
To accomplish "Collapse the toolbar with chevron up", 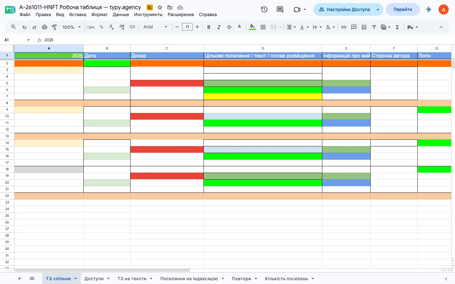I will click(x=441, y=27).
